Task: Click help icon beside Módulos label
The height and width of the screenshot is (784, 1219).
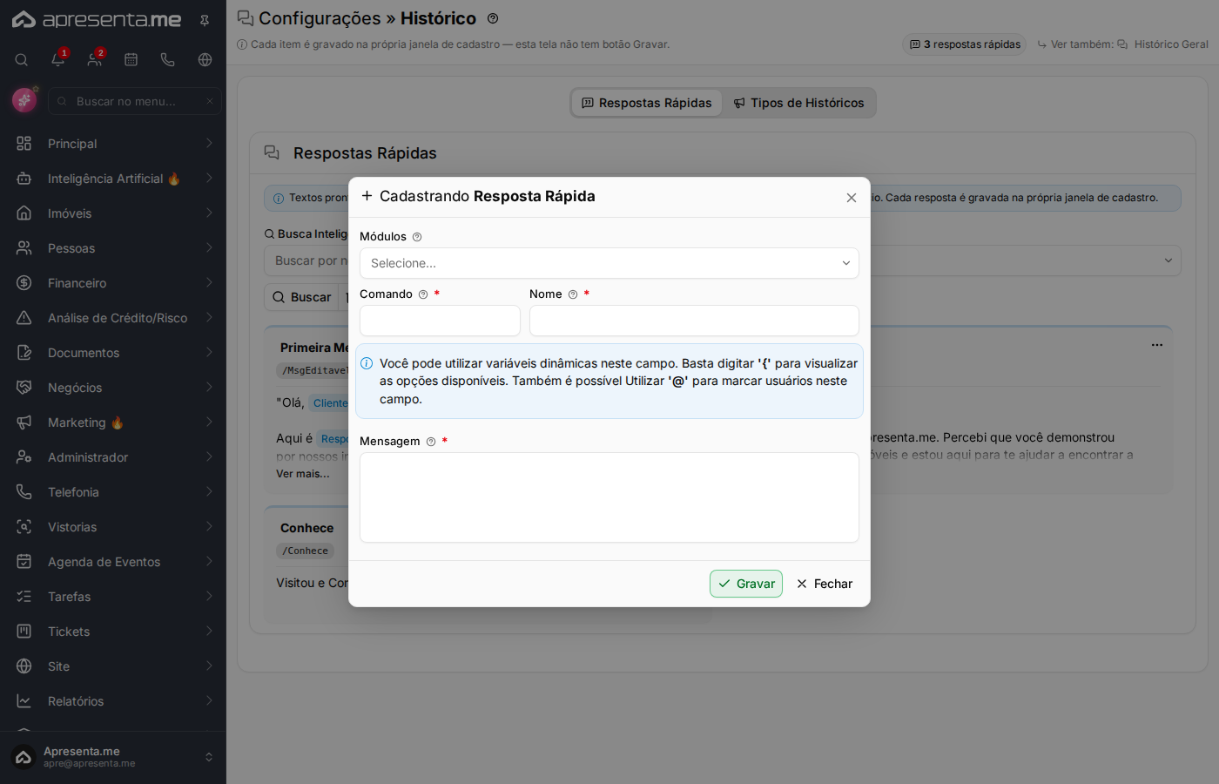Action: tap(417, 237)
